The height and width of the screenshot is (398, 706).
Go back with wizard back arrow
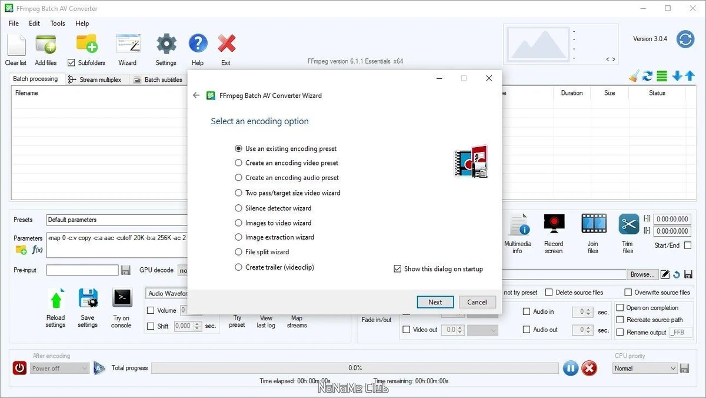[x=197, y=95]
